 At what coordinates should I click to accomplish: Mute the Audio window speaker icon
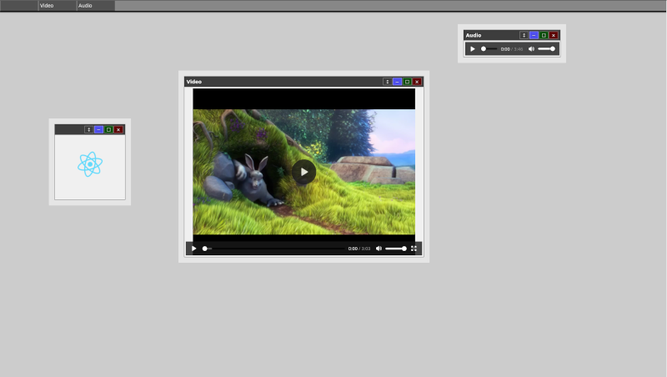(x=531, y=49)
